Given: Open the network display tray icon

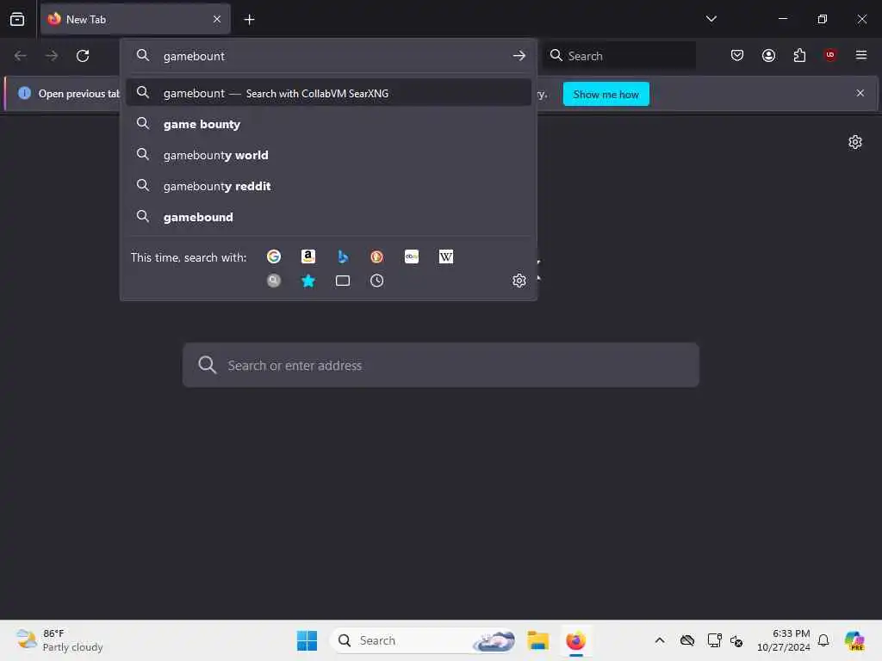Looking at the screenshot, I should (x=714, y=640).
